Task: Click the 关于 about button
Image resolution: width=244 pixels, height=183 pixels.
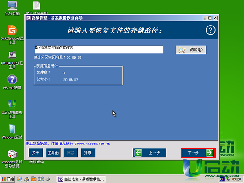Action: click(x=35, y=153)
